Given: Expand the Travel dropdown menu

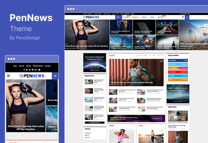Looking at the screenshot, I should point(153,17).
